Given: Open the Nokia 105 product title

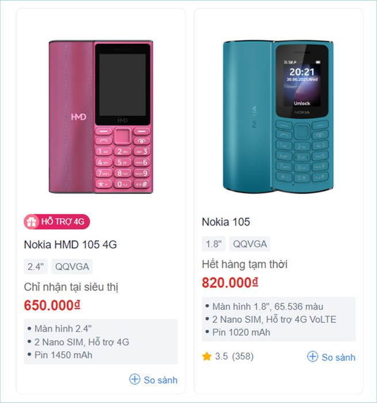Looking at the screenshot, I should pos(226,222).
